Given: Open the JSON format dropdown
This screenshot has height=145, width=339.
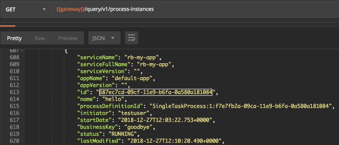Looking at the screenshot, I should 105,38.
